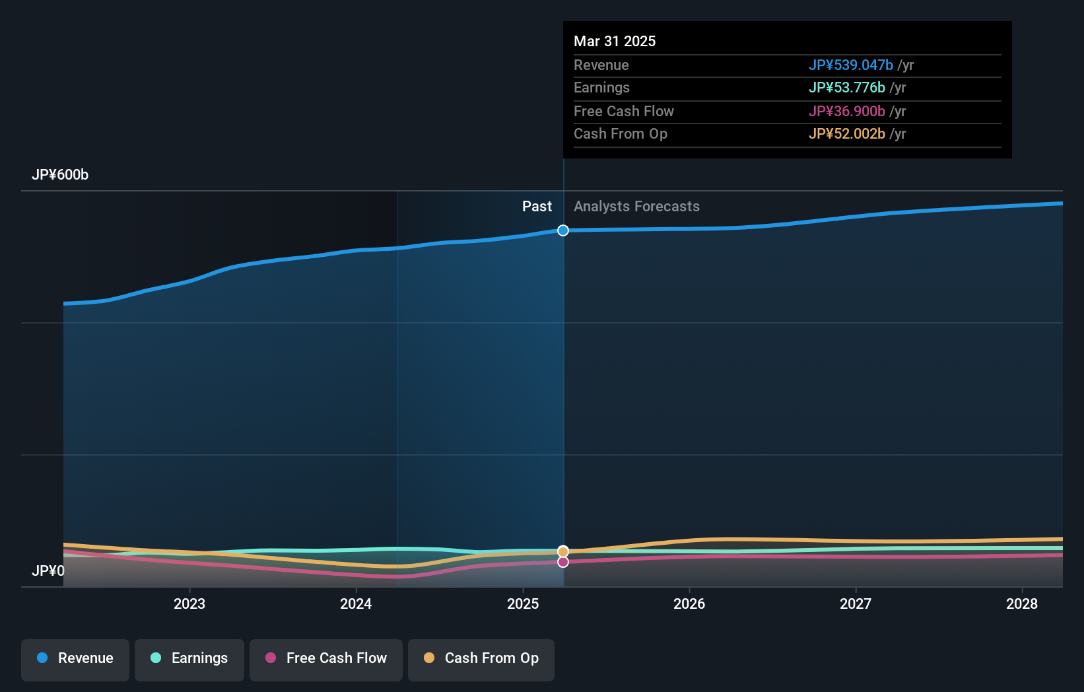The height and width of the screenshot is (692, 1084).
Task: Click the orange Cash From Op legend dot
Action: 429,658
